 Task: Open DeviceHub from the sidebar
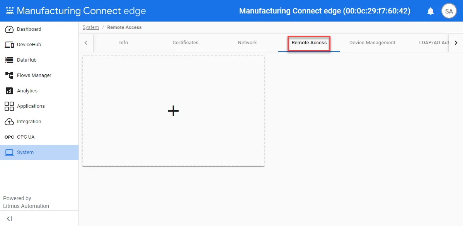[x=39, y=45]
